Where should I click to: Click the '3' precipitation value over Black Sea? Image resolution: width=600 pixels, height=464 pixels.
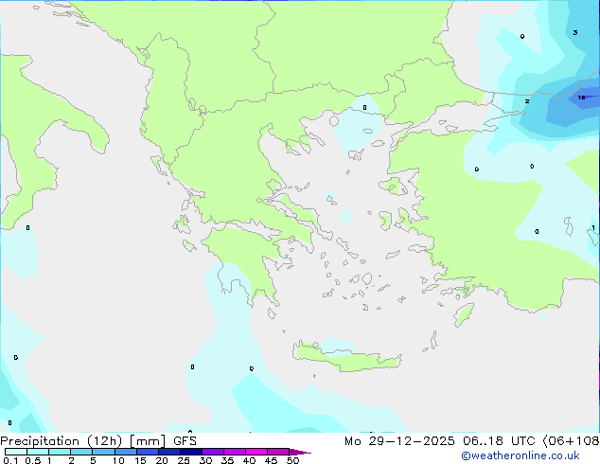(x=575, y=32)
